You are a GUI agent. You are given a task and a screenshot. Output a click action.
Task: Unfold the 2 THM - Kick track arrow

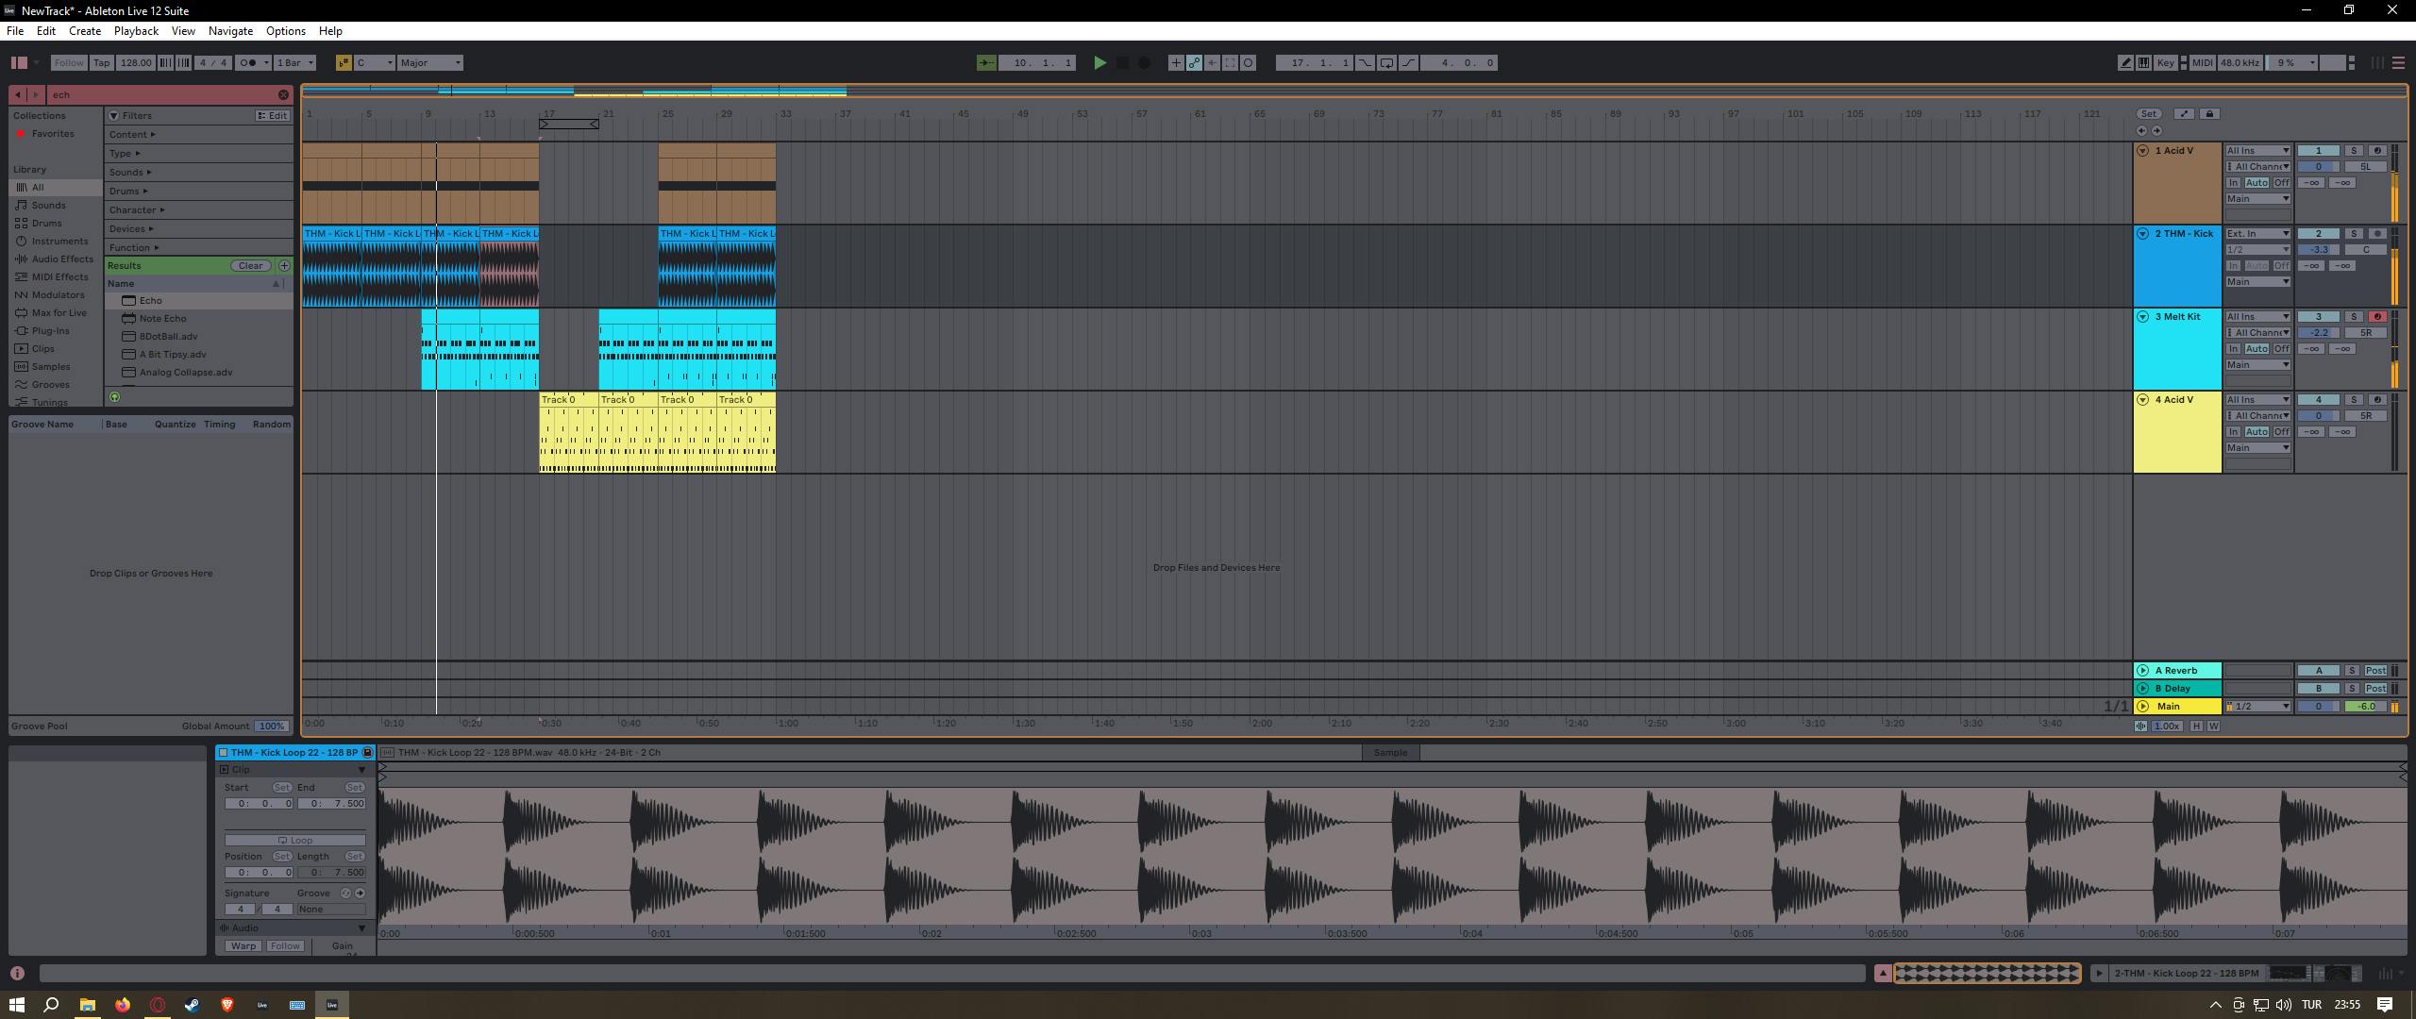(2142, 233)
